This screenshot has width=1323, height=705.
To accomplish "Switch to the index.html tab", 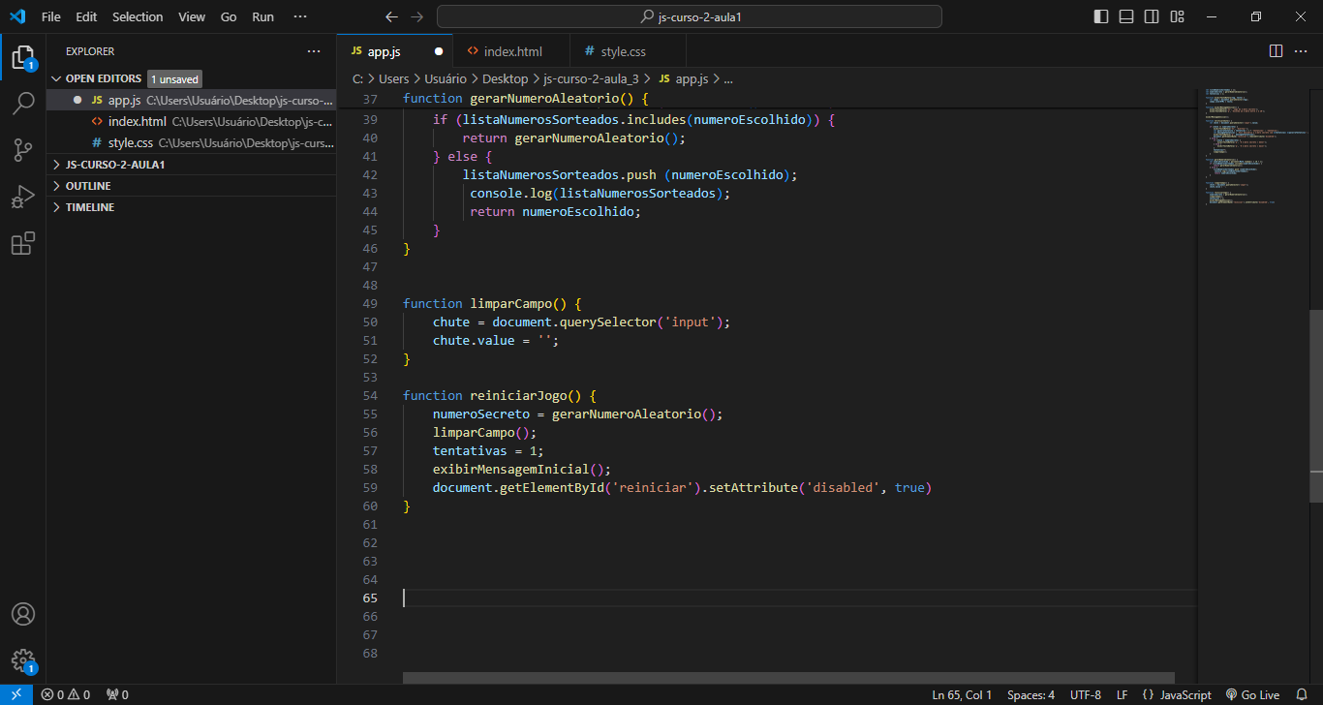I will (x=512, y=51).
